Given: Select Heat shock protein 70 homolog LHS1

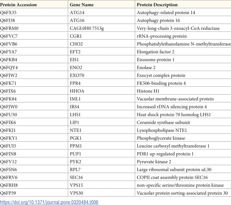Looking at the screenshot, I should (x=174, y=115).
